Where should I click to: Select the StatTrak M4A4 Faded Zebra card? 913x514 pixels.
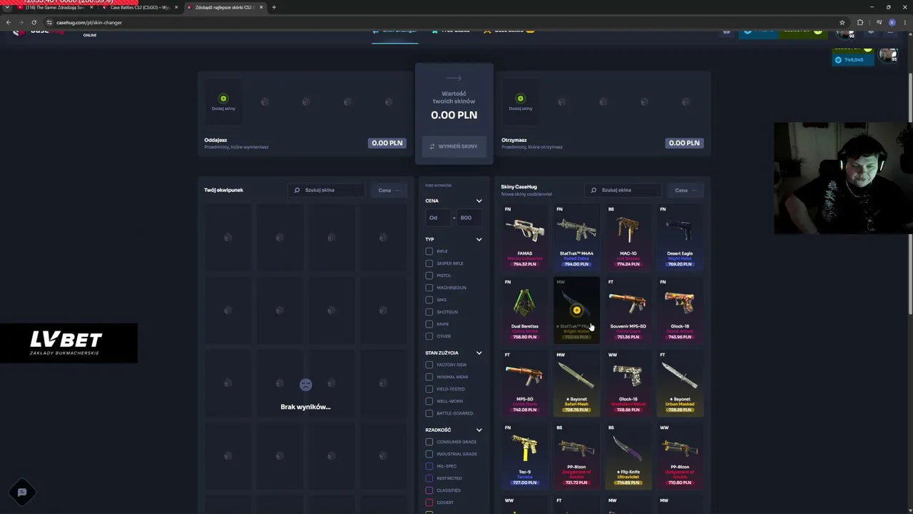(x=576, y=237)
